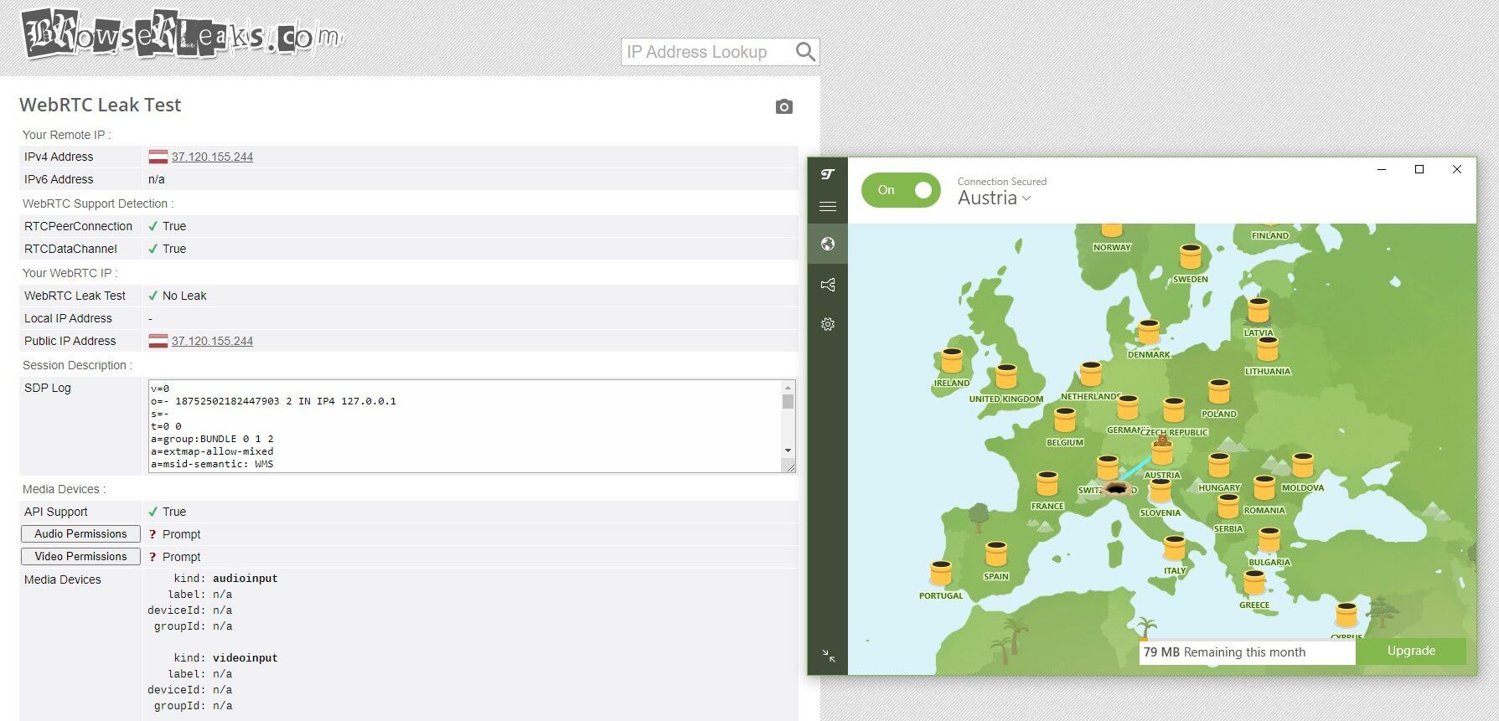Click the Video Permissions button
The image size is (1499, 721).
click(80, 556)
